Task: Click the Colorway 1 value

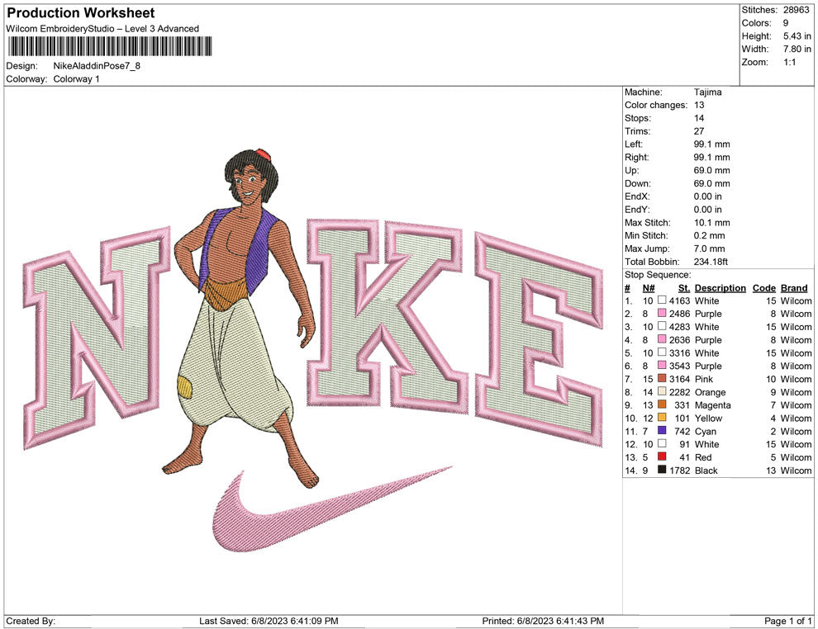Action: (76, 78)
